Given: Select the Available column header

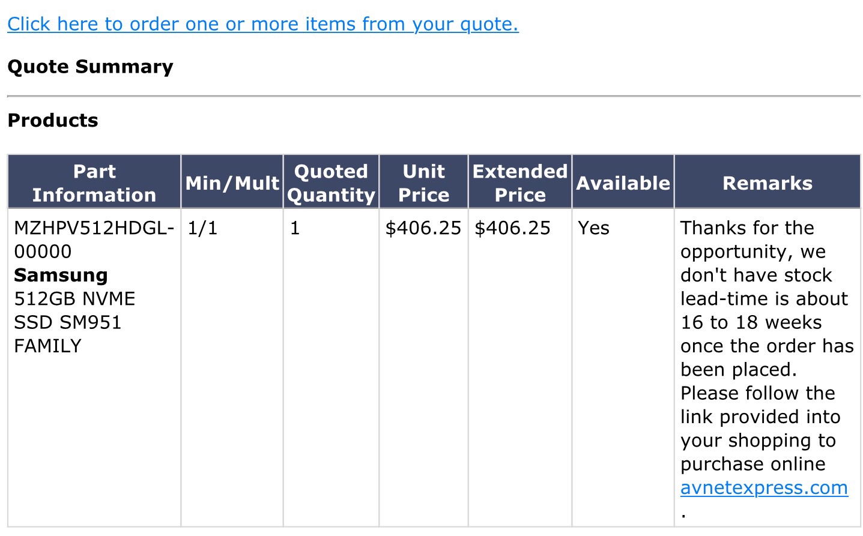Looking at the screenshot, I should [x=623, y=182].
